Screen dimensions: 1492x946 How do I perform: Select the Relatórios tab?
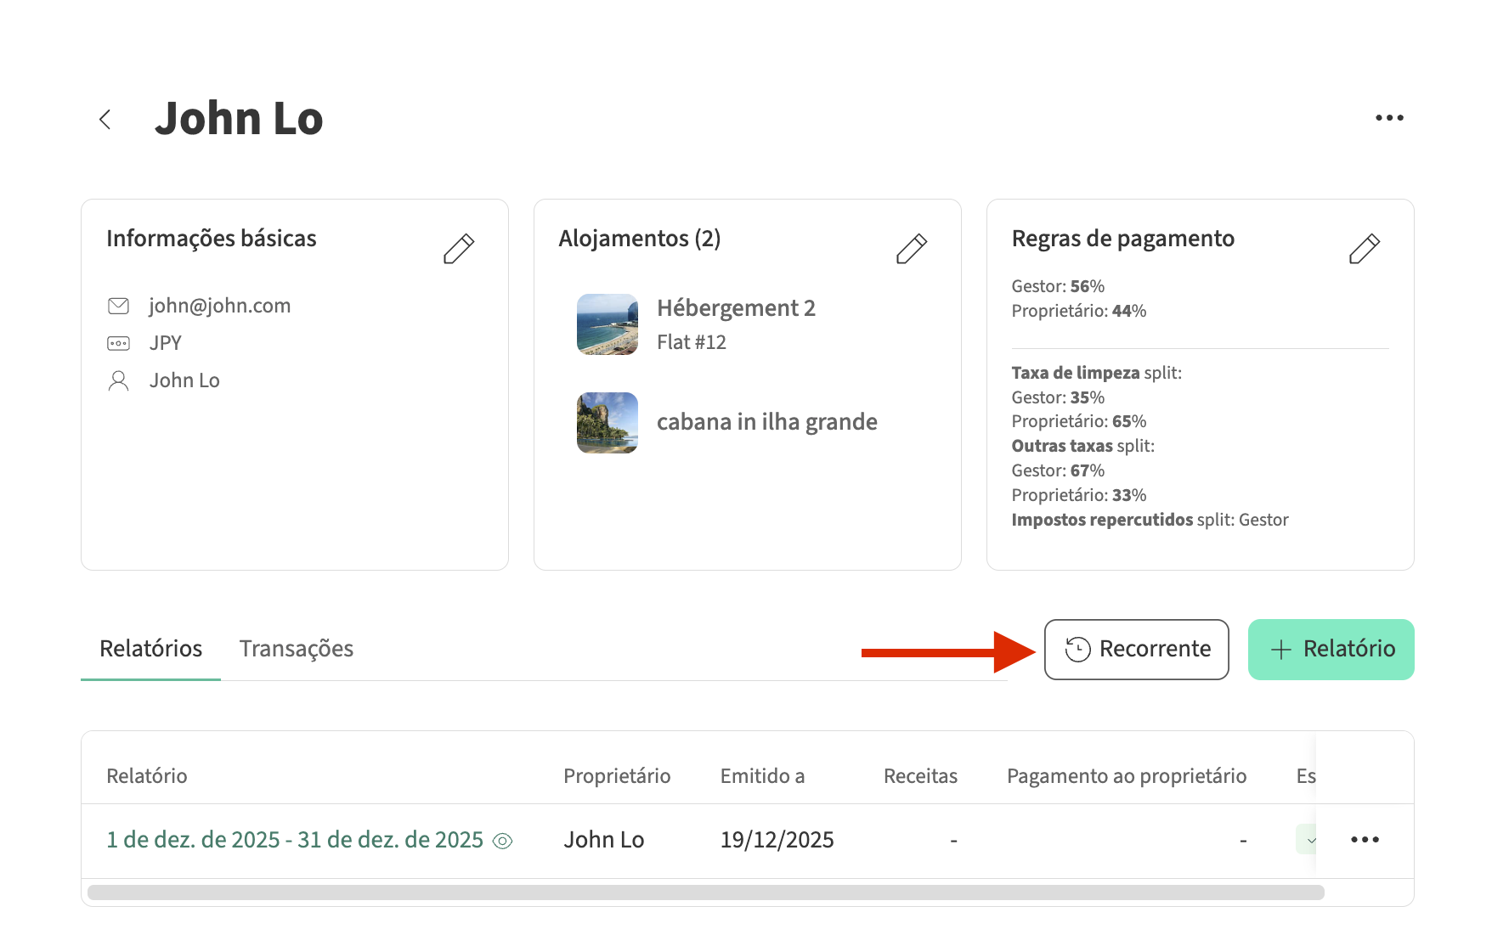[150, 649]
